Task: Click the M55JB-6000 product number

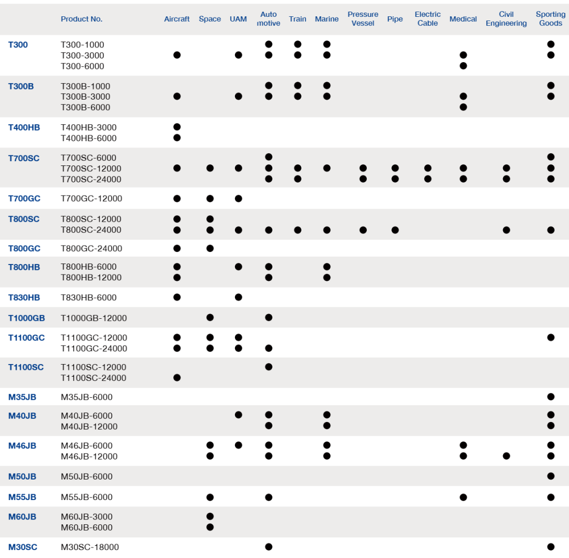Action: tap(86, 497)
